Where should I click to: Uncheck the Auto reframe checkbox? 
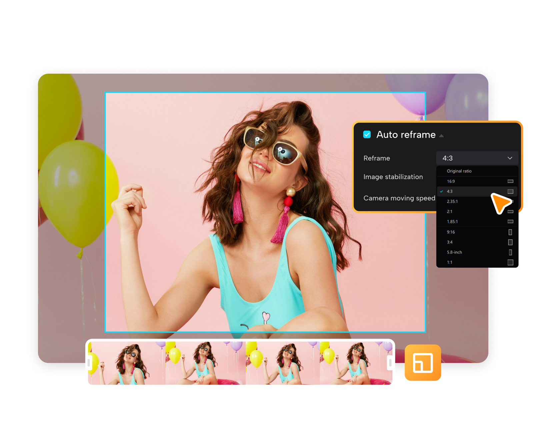pyautogui.click(x=367, y=135)
